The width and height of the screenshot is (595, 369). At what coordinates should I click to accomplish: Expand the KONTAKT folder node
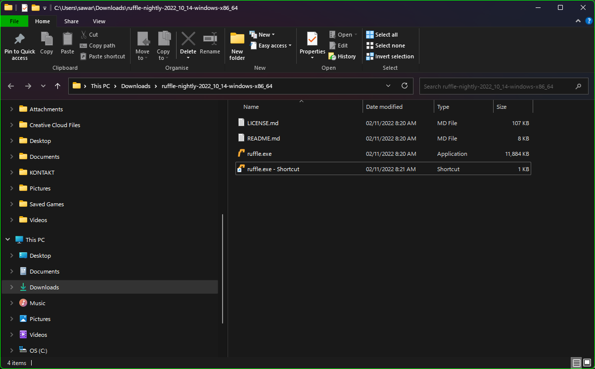(x=12, y=173)
